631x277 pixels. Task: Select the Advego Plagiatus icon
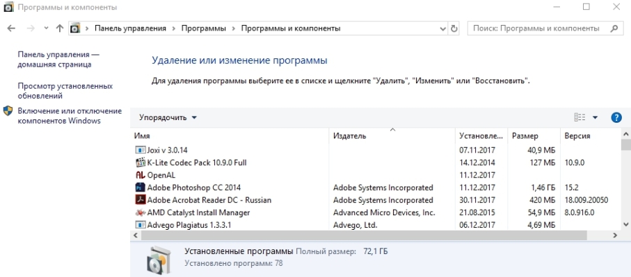[140, 225]
